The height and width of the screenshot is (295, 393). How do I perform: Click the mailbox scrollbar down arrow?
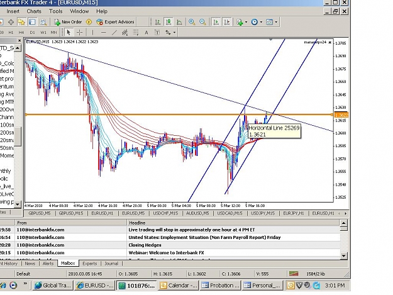click(x=343, y=255)
